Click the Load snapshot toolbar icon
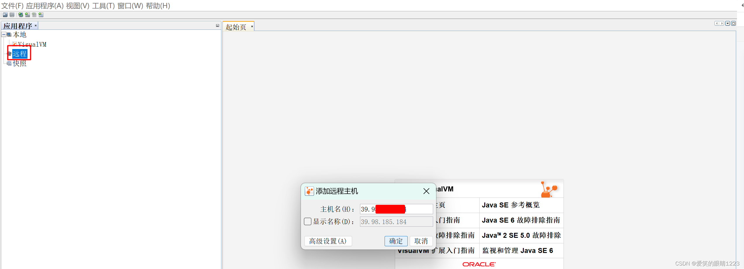 click(x=5, y=15)
